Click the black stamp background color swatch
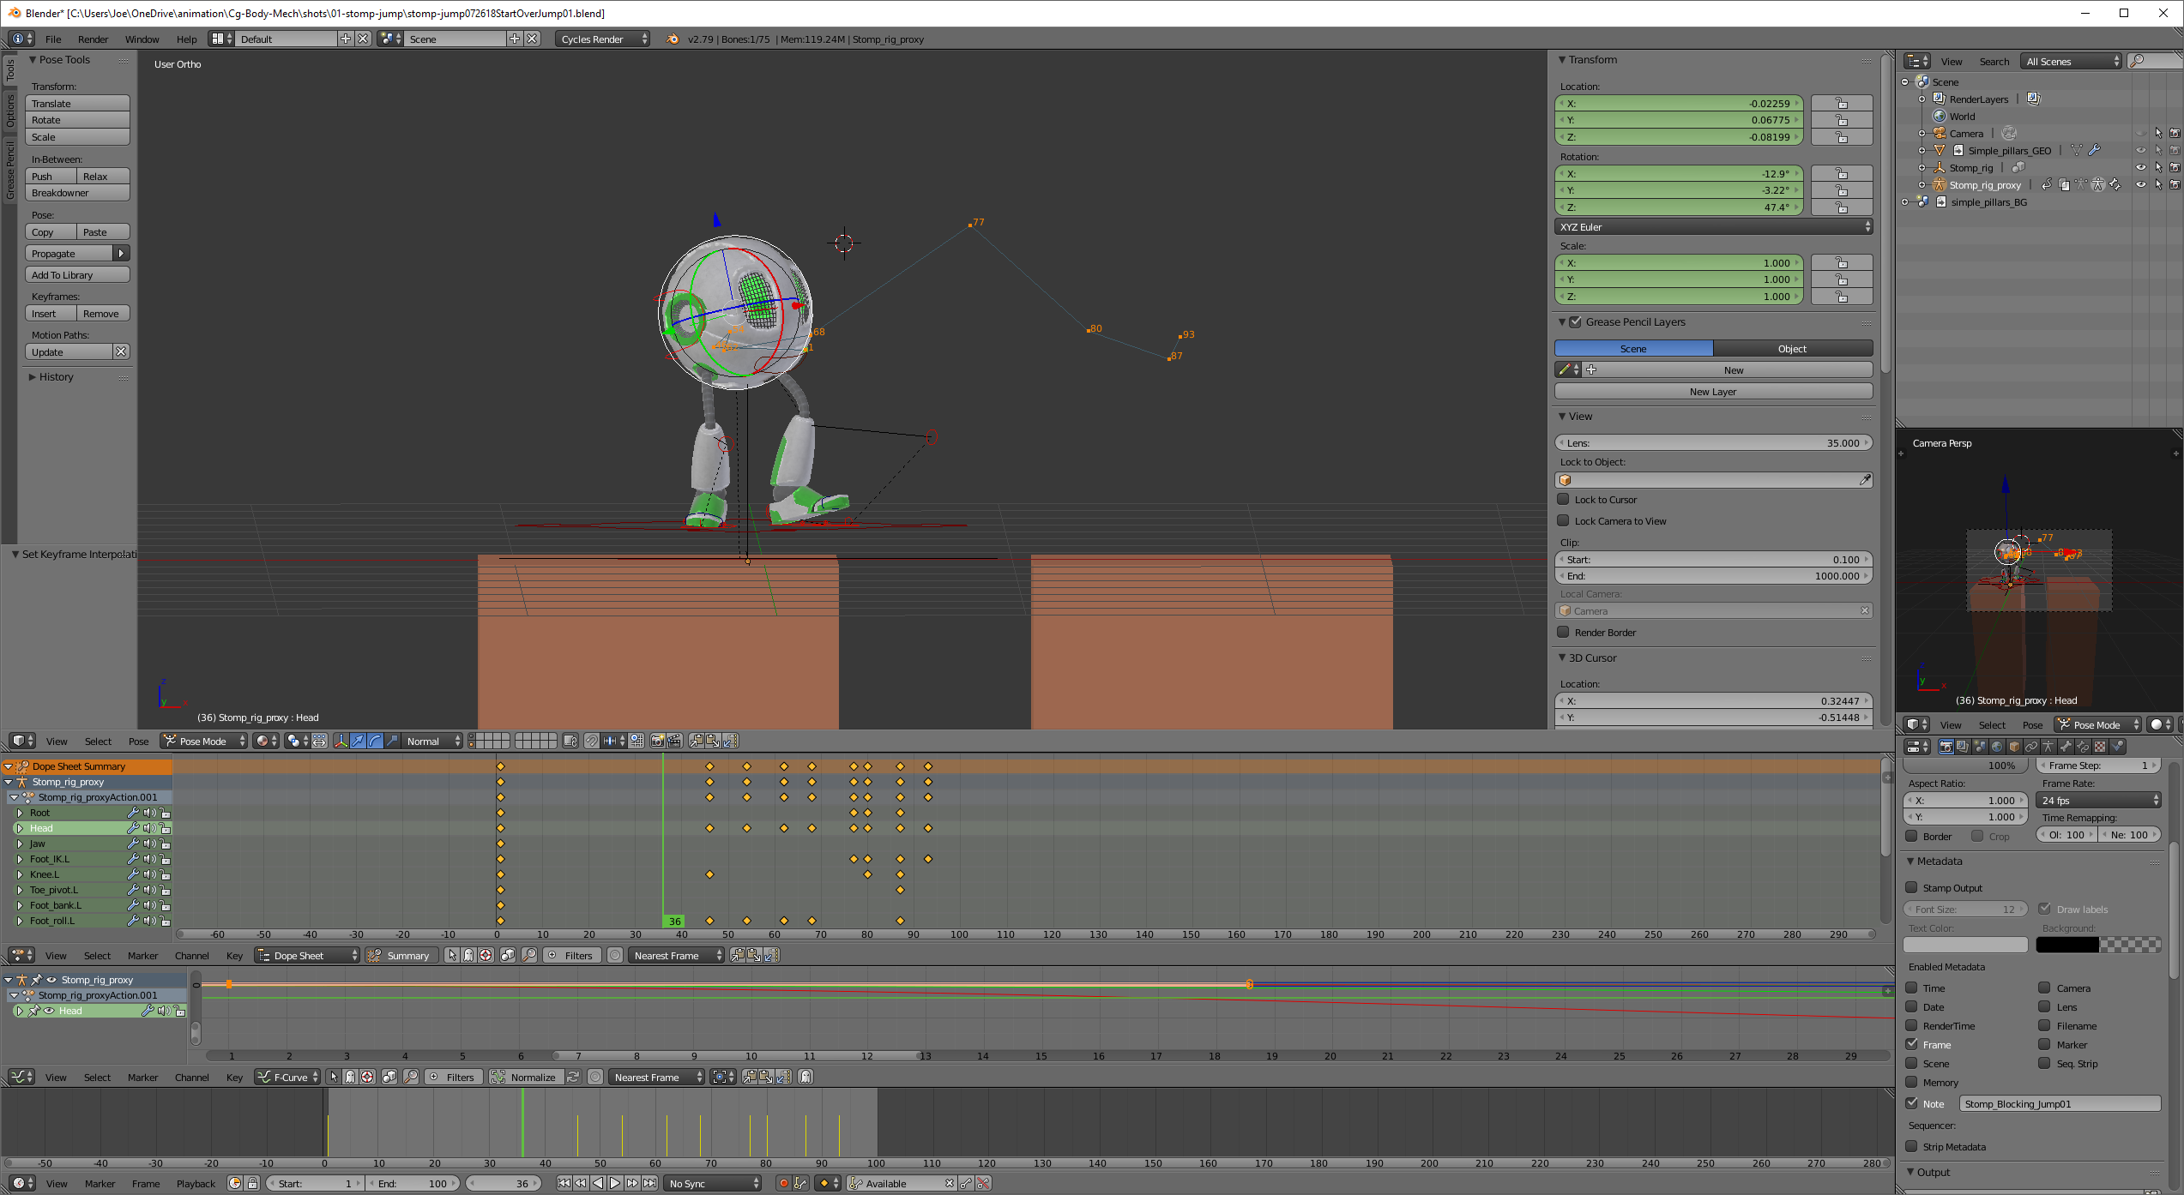Viewport: 2184px width, 1195px height. (2066, 945)
